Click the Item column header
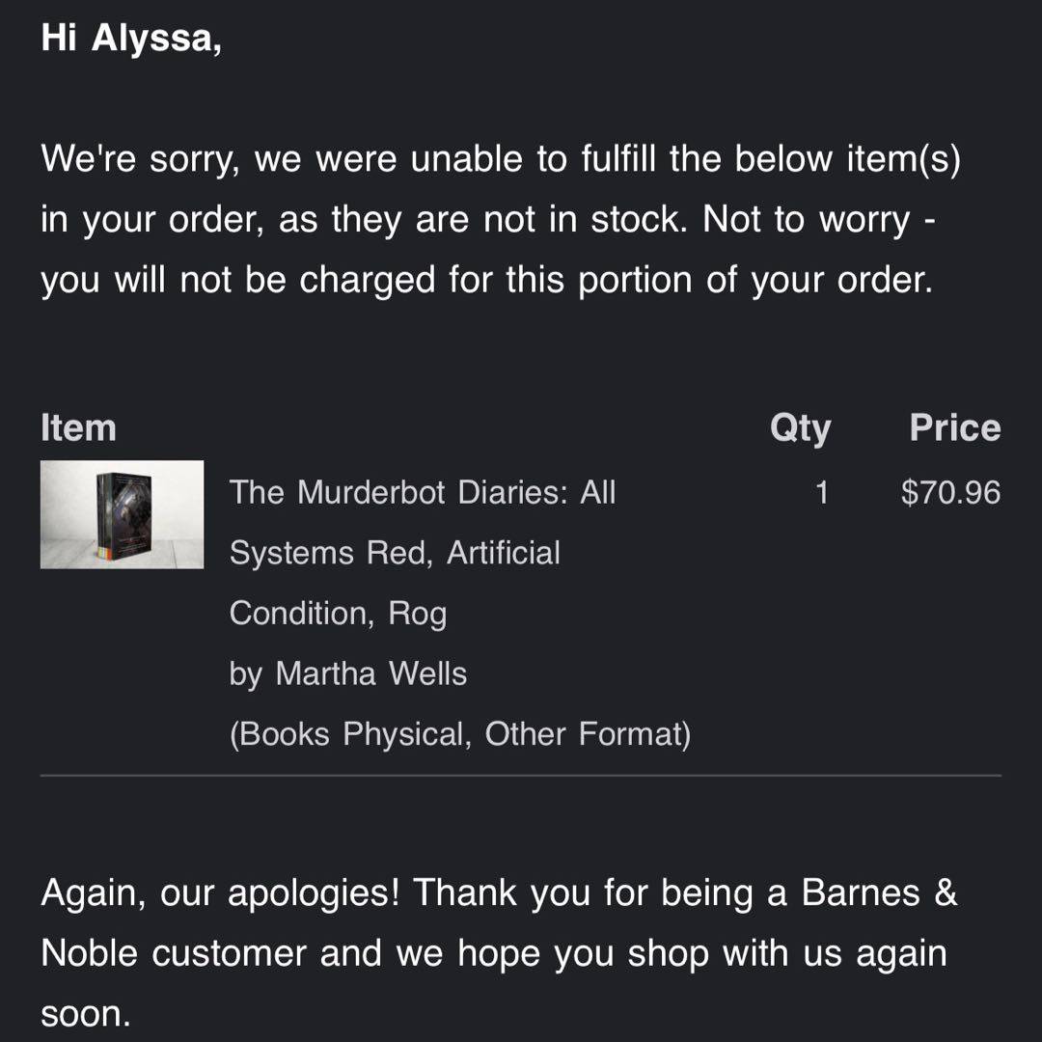The width and height of the screenshot is (1042, 1042). pos(78,428)
